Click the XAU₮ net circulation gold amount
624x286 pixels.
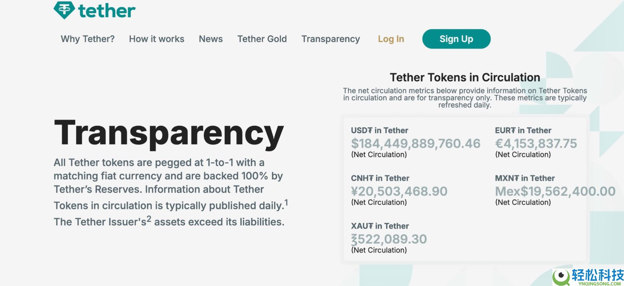(x=389, y=239)
